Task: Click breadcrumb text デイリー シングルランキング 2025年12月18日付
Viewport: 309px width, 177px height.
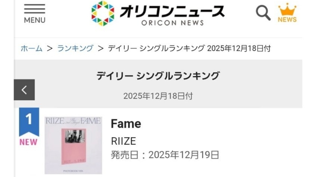Action: tap(189, 48)
